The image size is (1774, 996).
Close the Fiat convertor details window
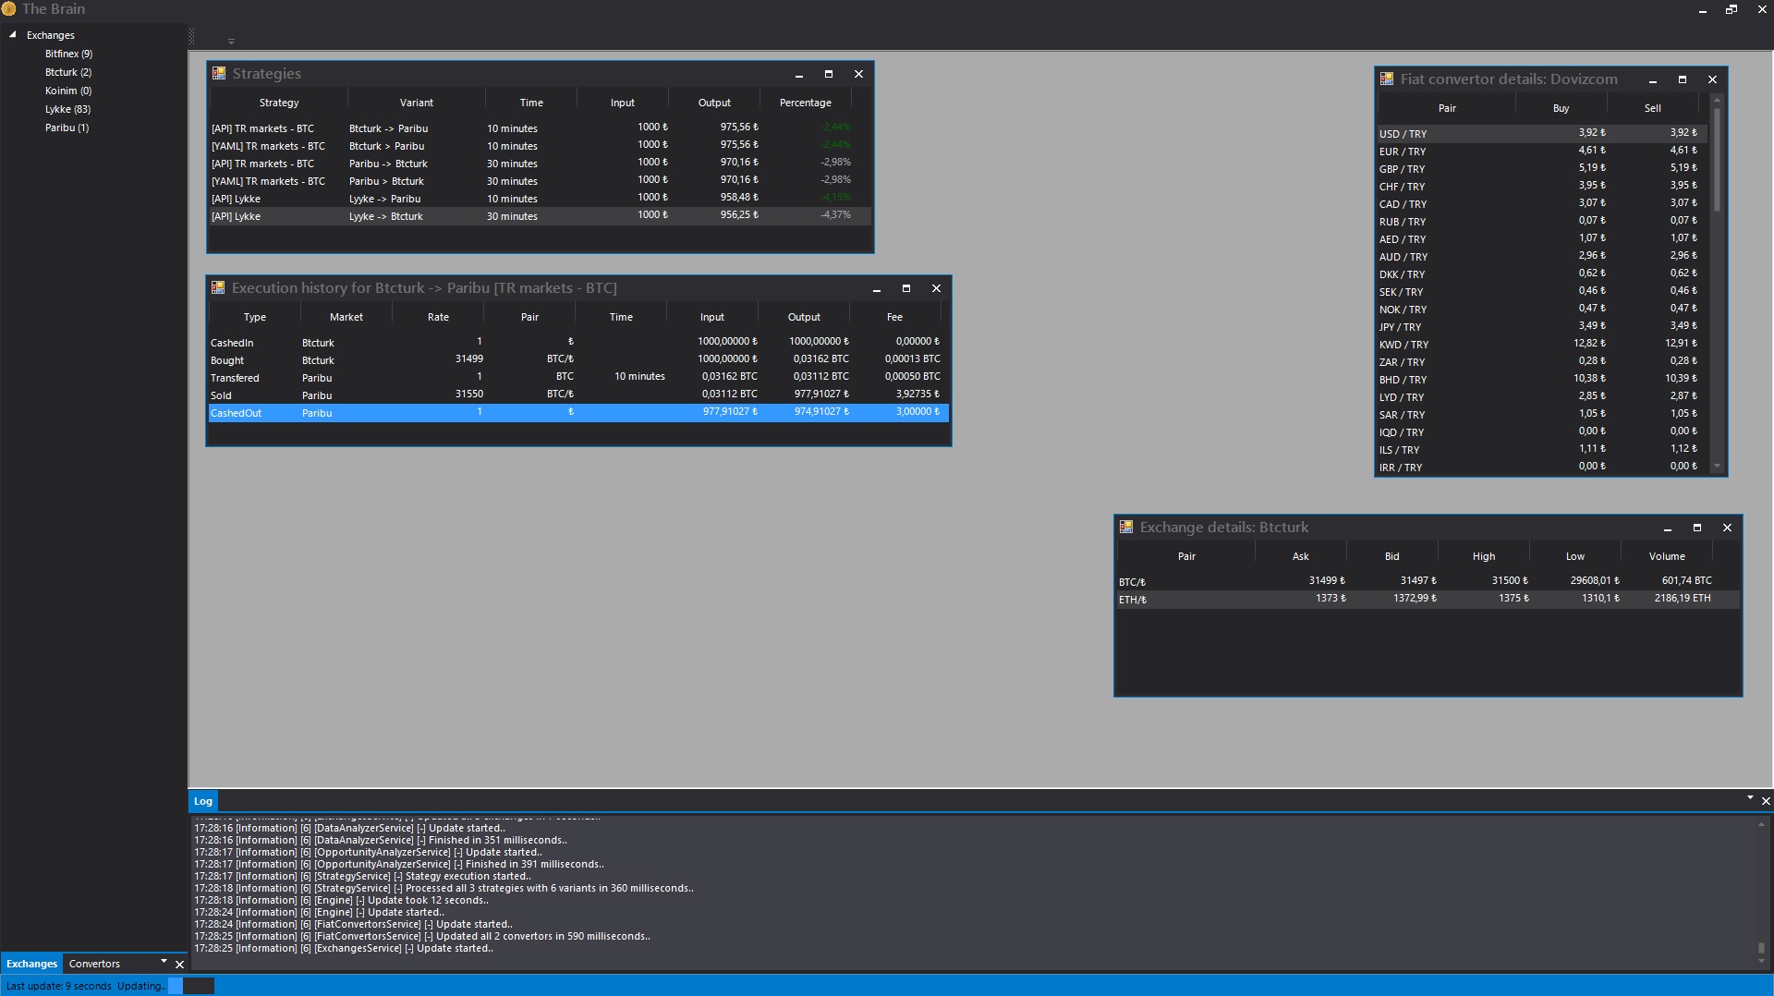[x=1711, y=79]
